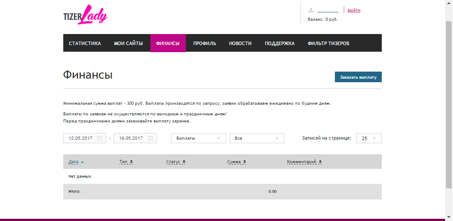Open the Профиль menu item

tap(204, 43)
